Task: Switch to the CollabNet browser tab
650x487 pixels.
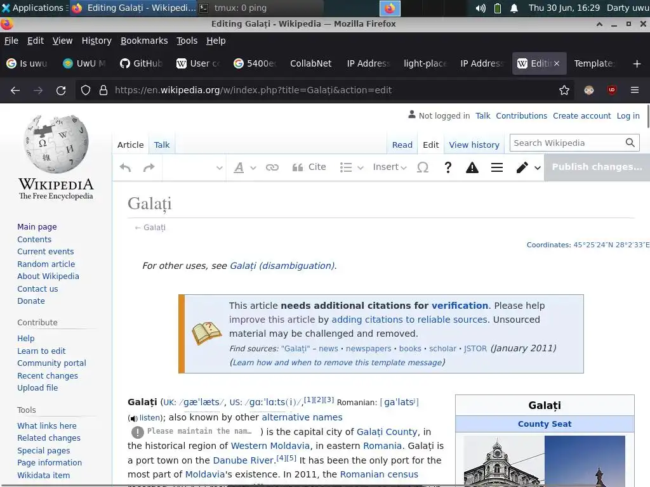Action: (311, 63)
